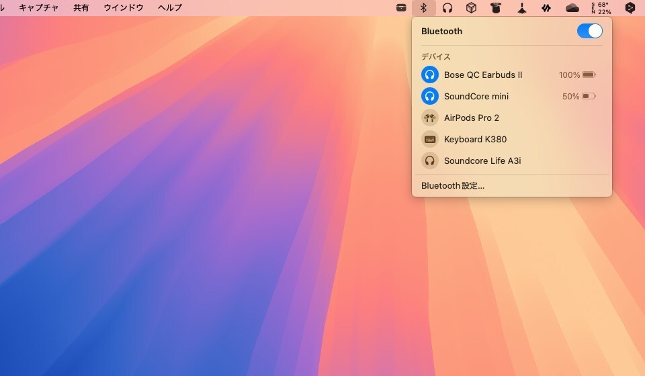This screenshot has width=645, height=376.
Task: Turn off the Bluetooth switch
Action: [x=589, y=31]
